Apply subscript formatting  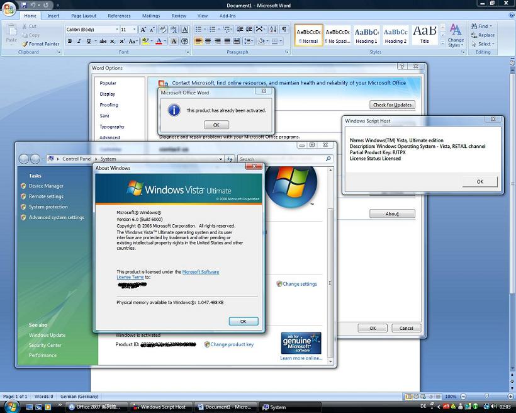click(x=113, y=41)
